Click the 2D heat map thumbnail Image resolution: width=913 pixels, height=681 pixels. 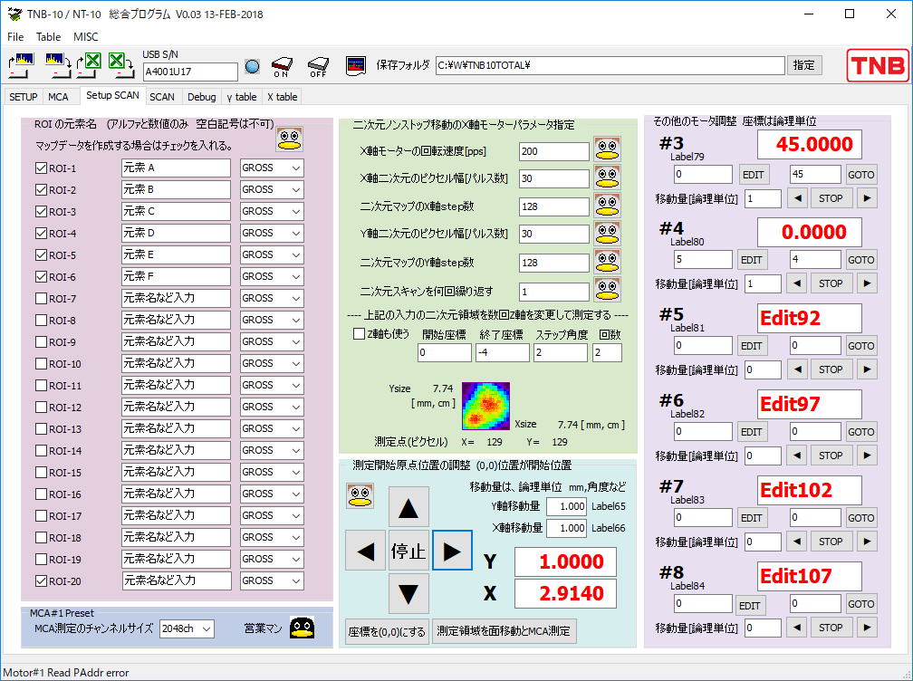coord(485,406)
